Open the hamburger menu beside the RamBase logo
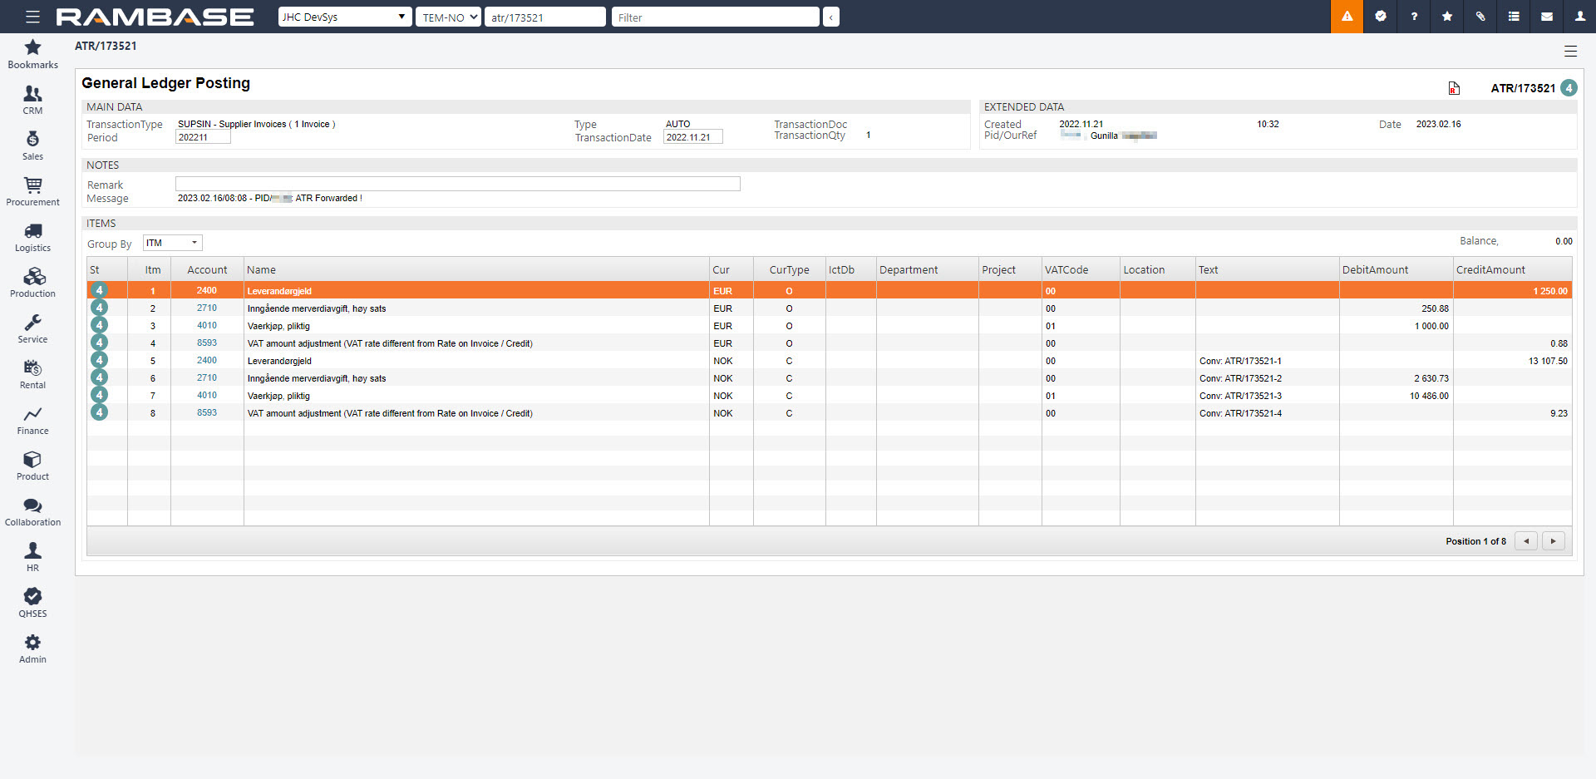 [x=32, y=17]
